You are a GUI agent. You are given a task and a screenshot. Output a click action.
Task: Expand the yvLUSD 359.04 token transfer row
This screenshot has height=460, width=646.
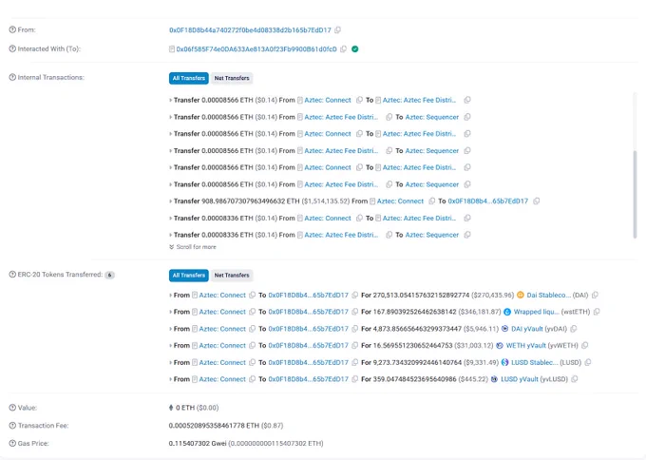[x=171, y=379]
